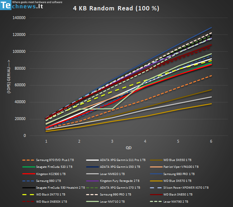The height and width of the screenshot is (207, 233).
Task: Select WD Blue SN570 1 TB legend label
Action: click(x=177, y=181)
